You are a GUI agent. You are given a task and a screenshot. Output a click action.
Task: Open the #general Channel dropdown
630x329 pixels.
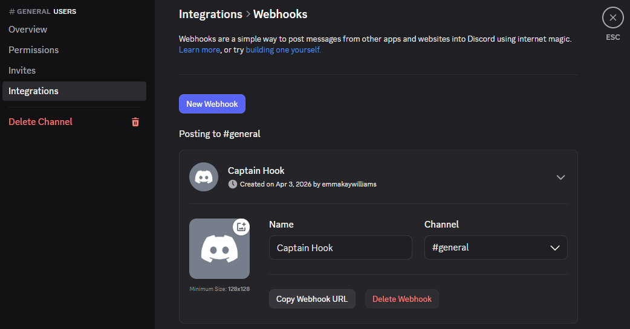pyautogui.click(x=496, y=248)
